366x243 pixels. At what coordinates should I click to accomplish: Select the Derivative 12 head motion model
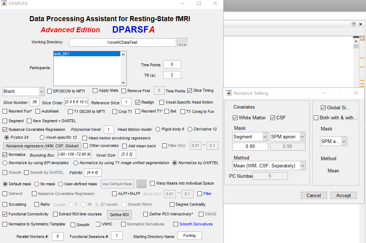[190, 129]
